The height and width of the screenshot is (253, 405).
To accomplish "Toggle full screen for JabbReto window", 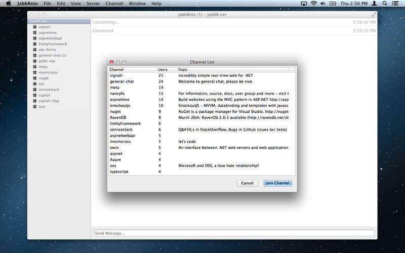I will pos(374,15).
